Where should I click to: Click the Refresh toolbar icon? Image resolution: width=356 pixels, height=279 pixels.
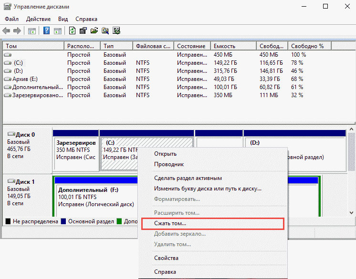coord(72,31)
